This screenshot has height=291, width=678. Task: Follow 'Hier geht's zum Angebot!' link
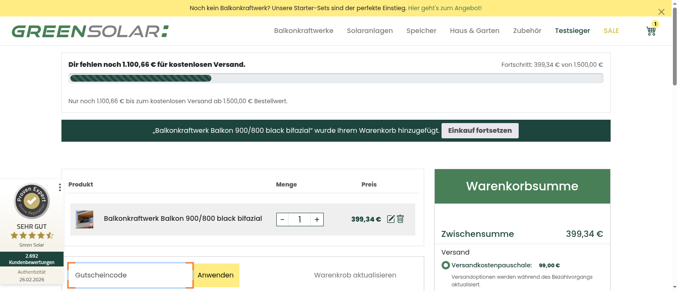445,8
